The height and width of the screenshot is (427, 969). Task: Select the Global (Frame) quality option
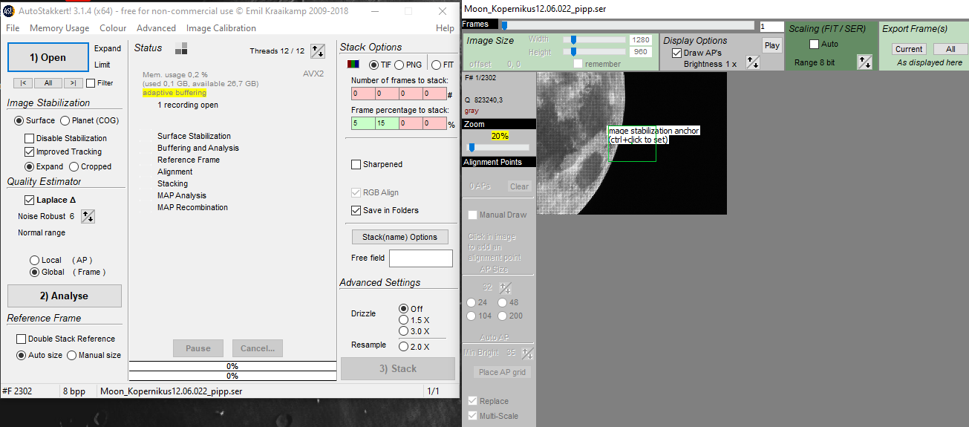coord(34,272)
